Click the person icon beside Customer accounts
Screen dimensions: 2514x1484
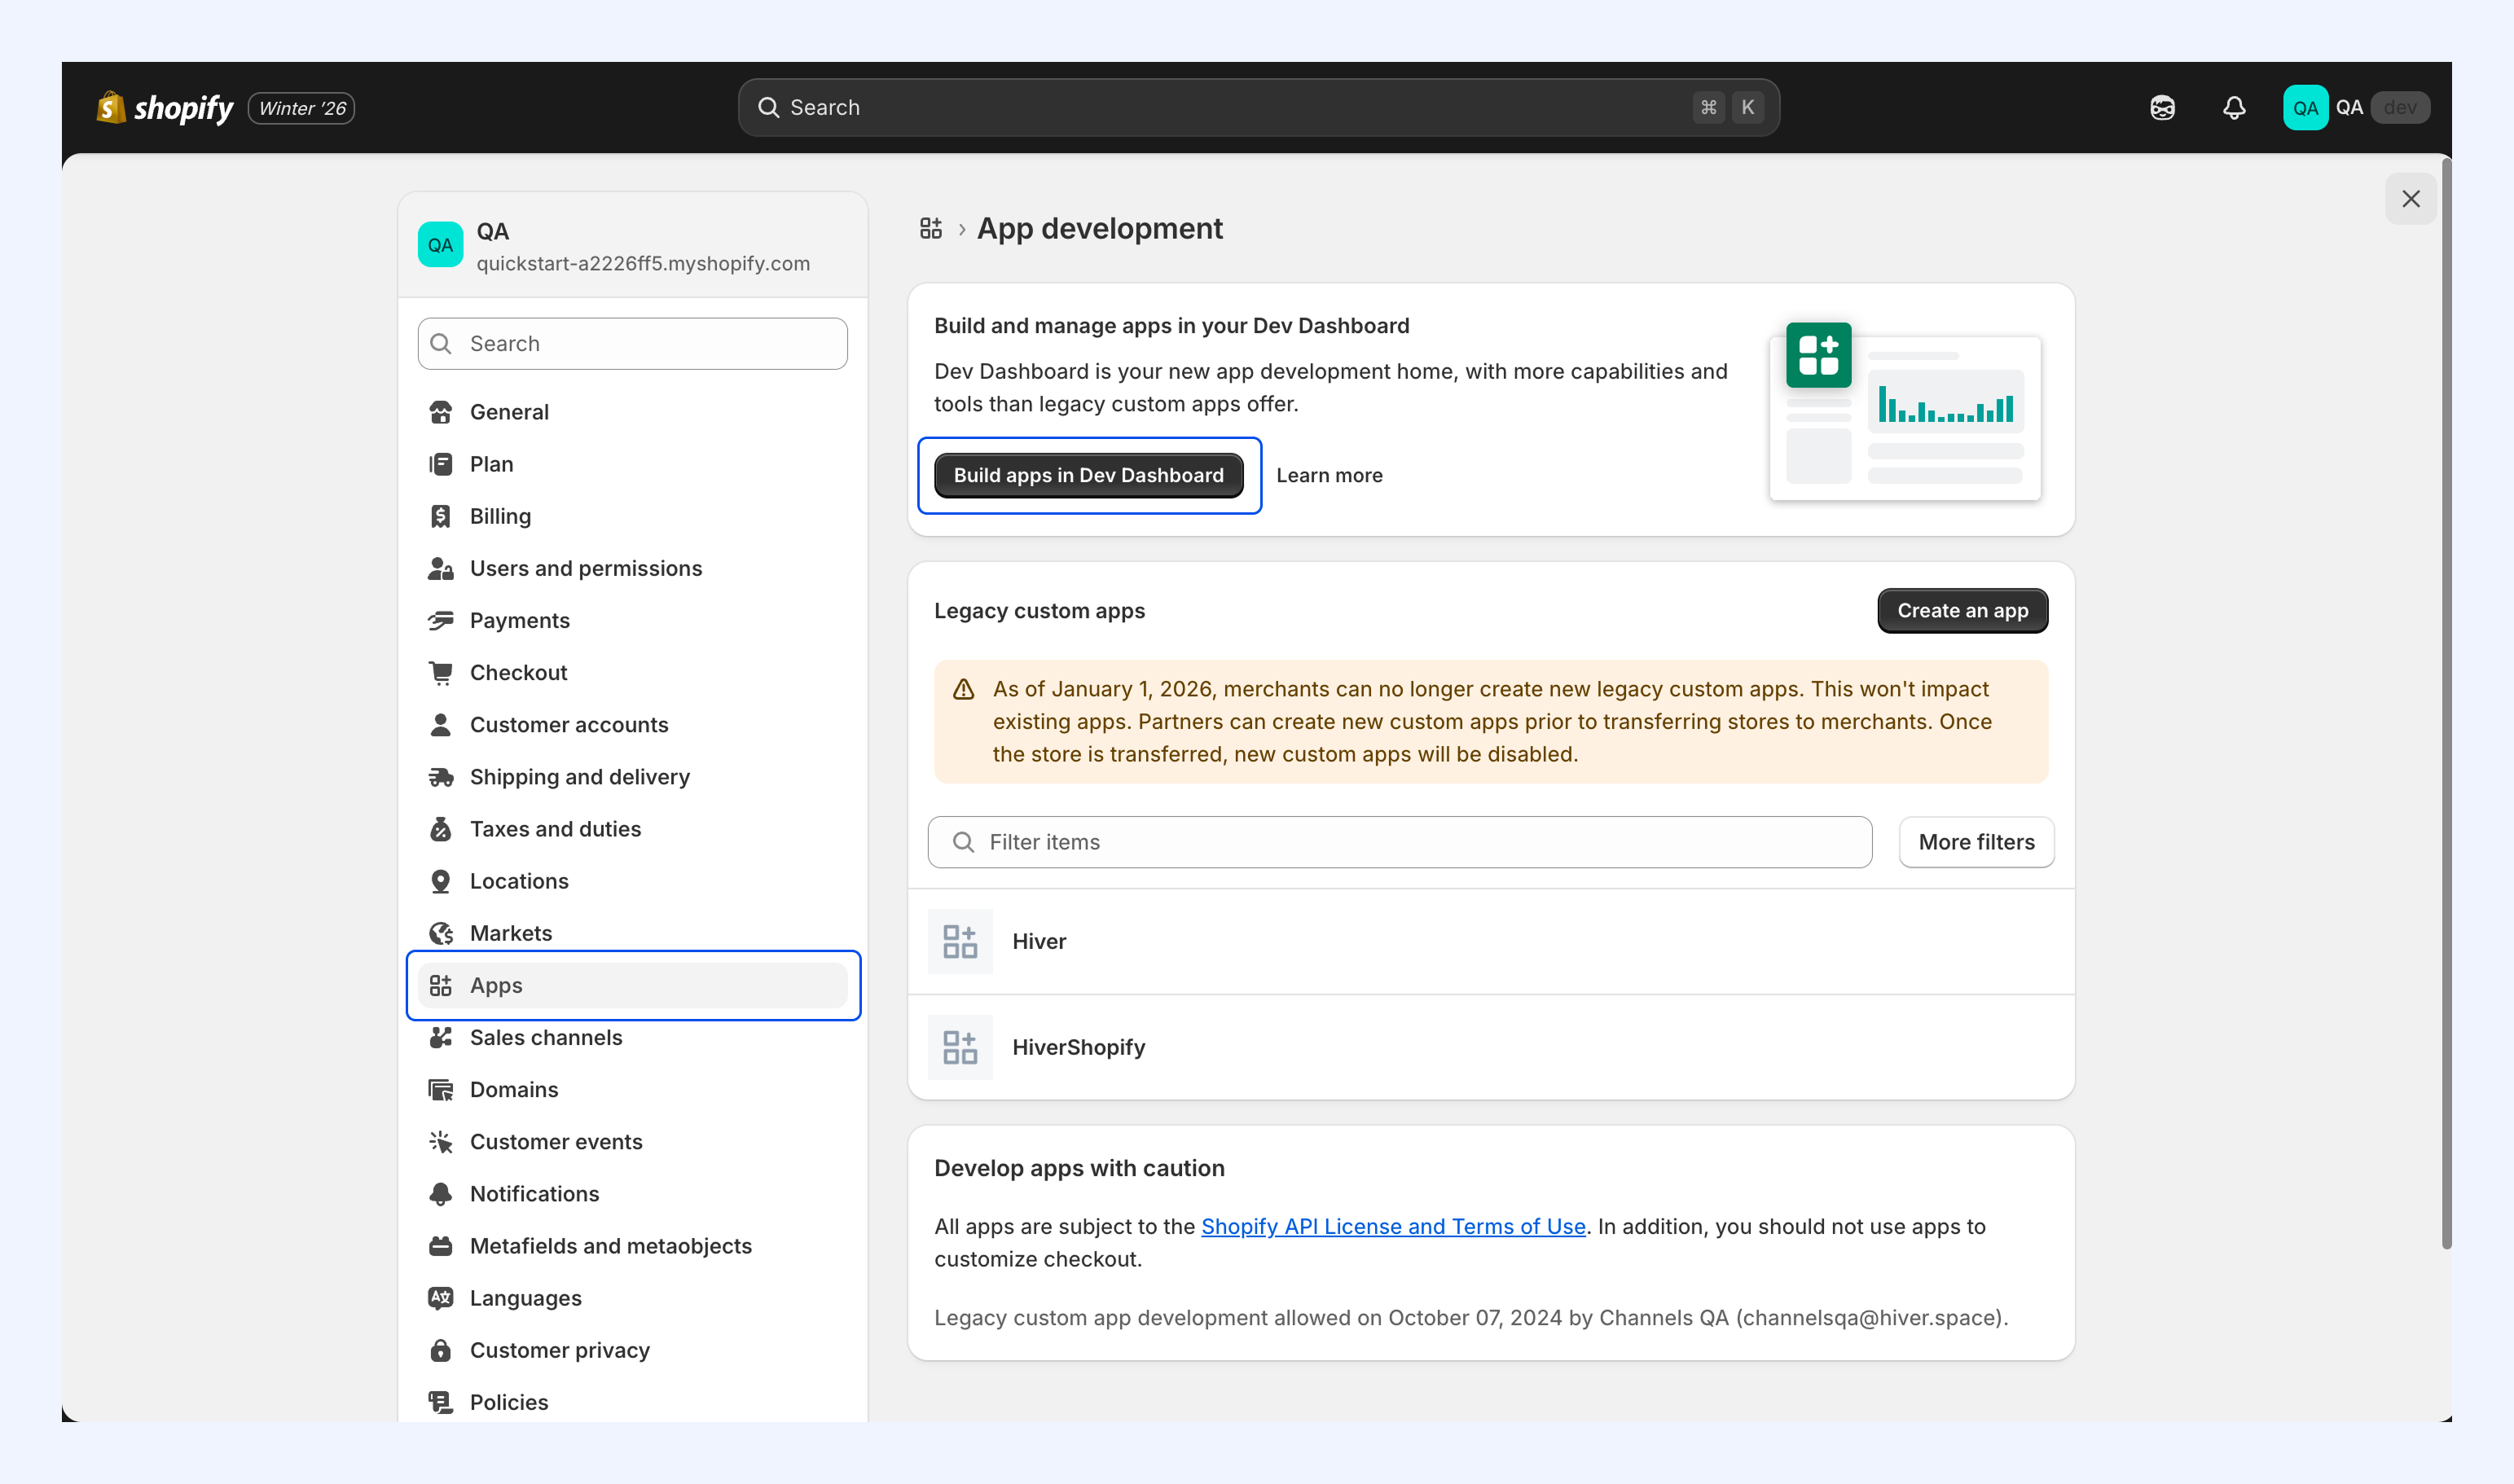pyautogui.click(x=440, y=724)
